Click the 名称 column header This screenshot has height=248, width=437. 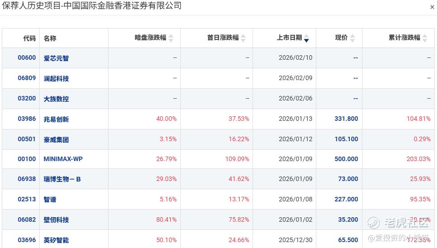click(x=50, y=38)
